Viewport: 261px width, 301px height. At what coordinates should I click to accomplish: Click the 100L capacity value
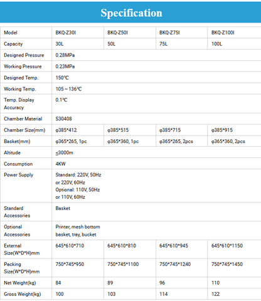click(x=216, y=44)
